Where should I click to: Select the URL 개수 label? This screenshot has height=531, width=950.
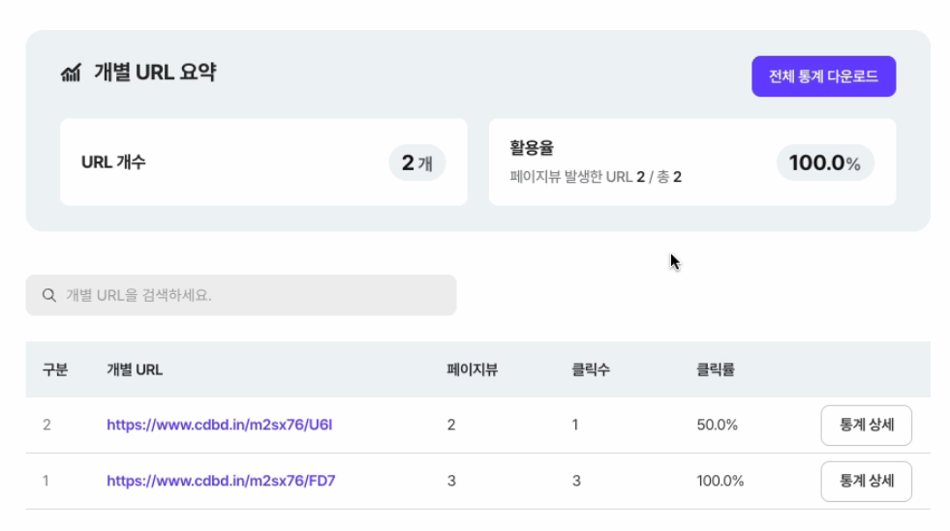tap(113, 162)
